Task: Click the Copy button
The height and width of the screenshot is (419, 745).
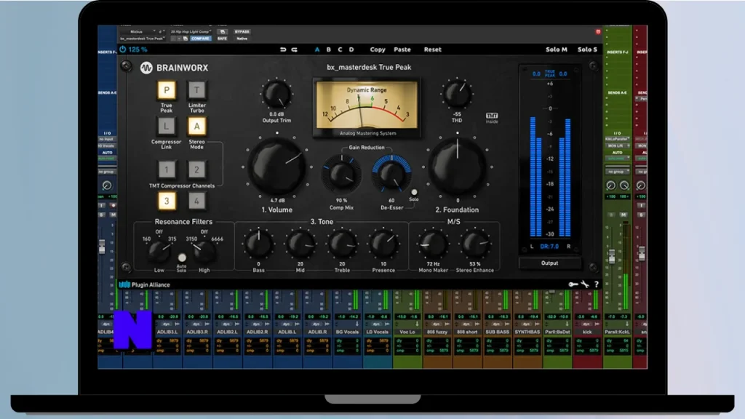Action: click(378, 49)
